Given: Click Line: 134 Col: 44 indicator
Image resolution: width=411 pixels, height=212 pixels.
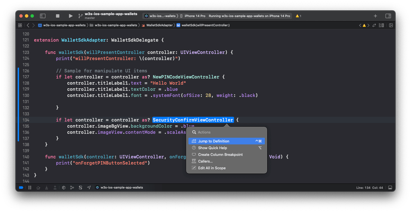Looking at the screenshot, I should coord(370,188).
